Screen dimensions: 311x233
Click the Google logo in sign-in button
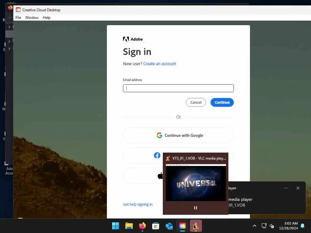coord(159,135)
